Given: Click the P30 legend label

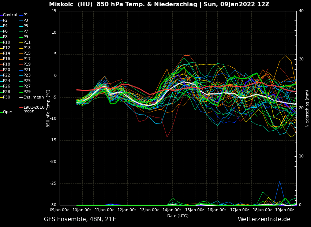Looking at the screenshot, I should 7,97.
